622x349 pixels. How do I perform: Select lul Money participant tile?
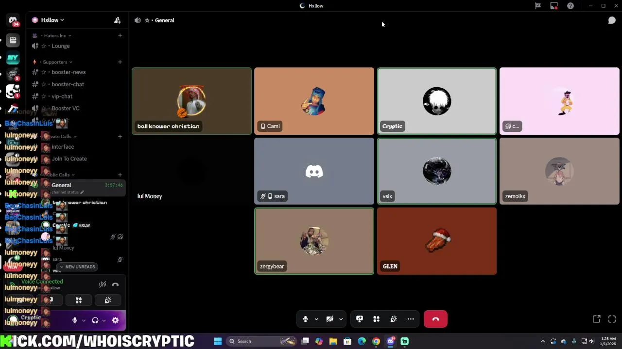[191, 171]
